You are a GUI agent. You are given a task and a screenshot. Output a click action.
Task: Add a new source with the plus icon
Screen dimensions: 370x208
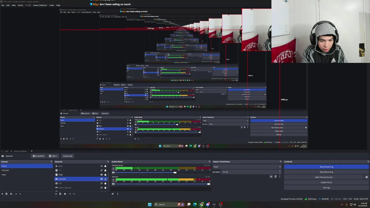56,194
